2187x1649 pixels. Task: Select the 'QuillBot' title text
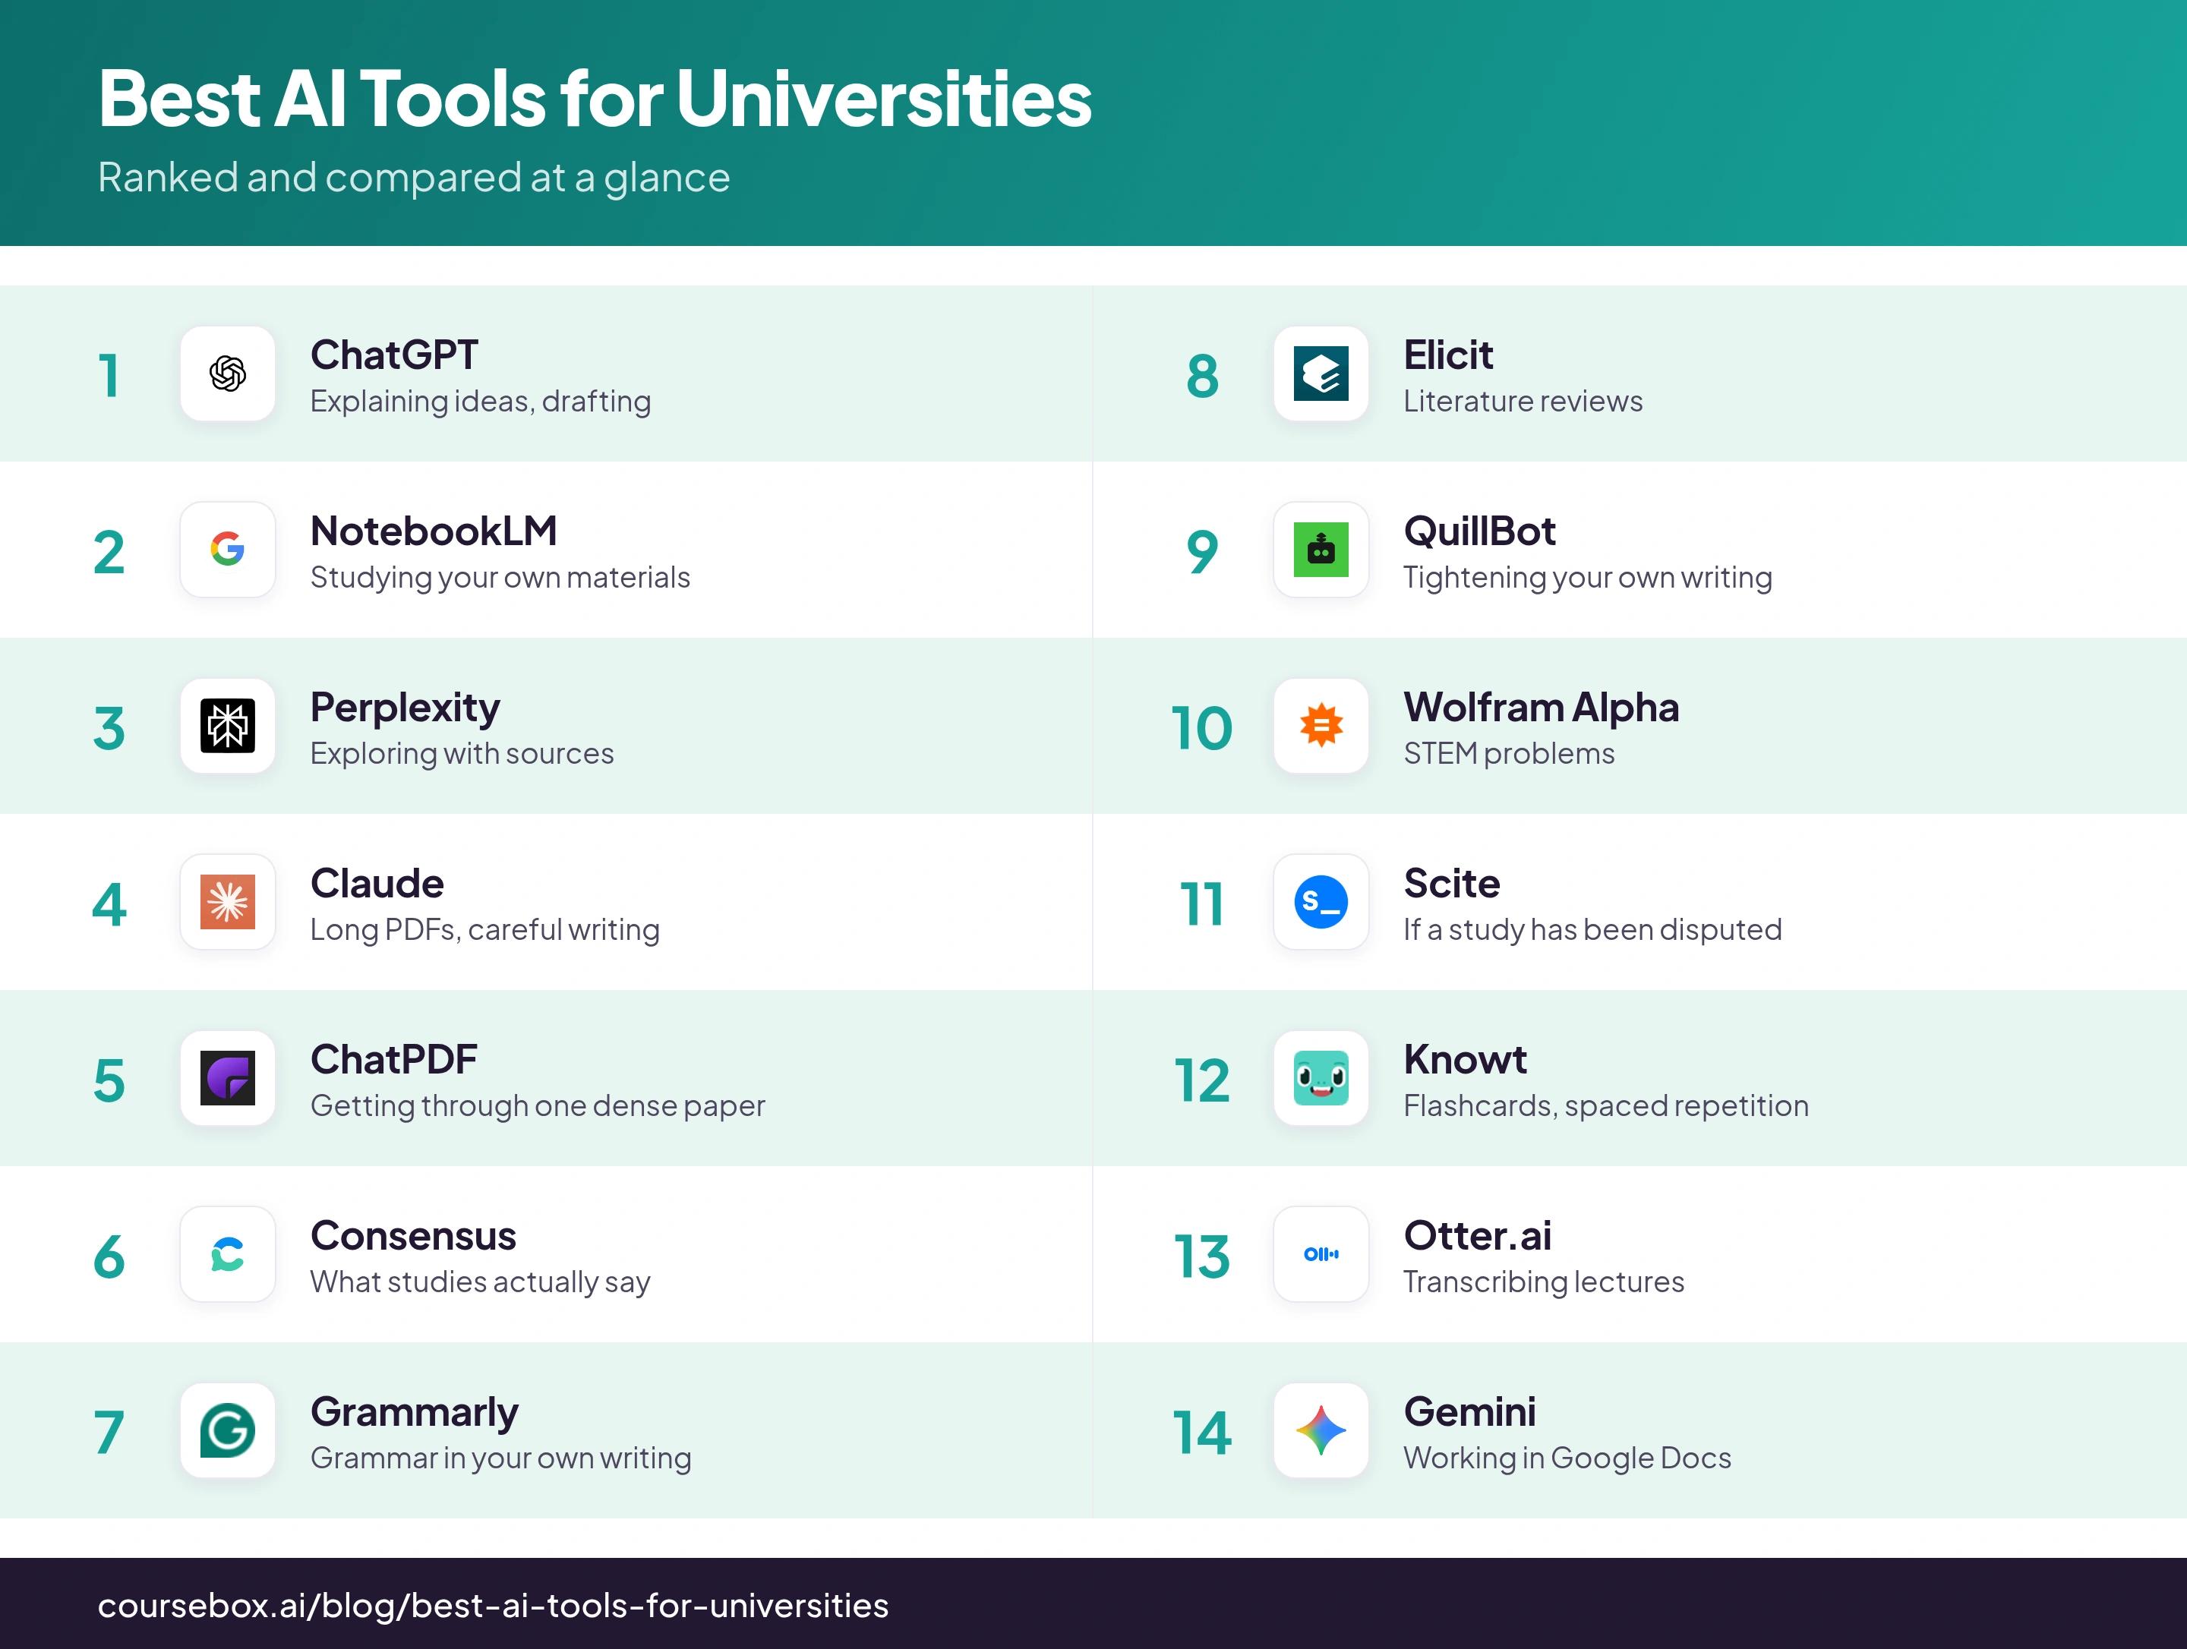pos(1480,531)
